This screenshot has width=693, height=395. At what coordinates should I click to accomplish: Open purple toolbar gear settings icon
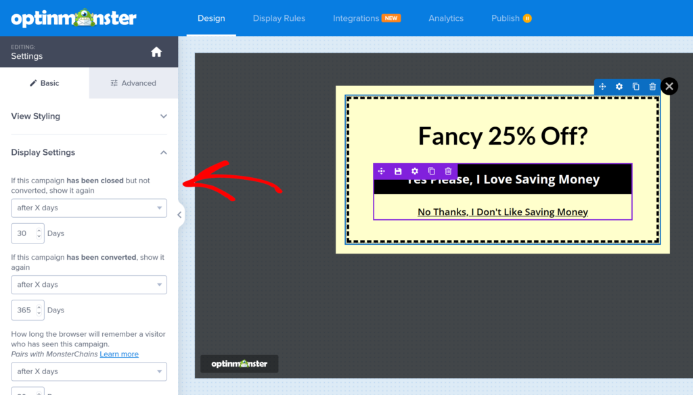(x=415, y=172)
